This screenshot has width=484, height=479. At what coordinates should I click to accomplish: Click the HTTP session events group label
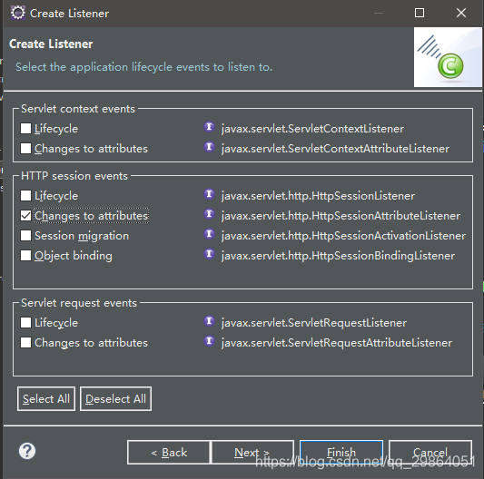[74, 176]
